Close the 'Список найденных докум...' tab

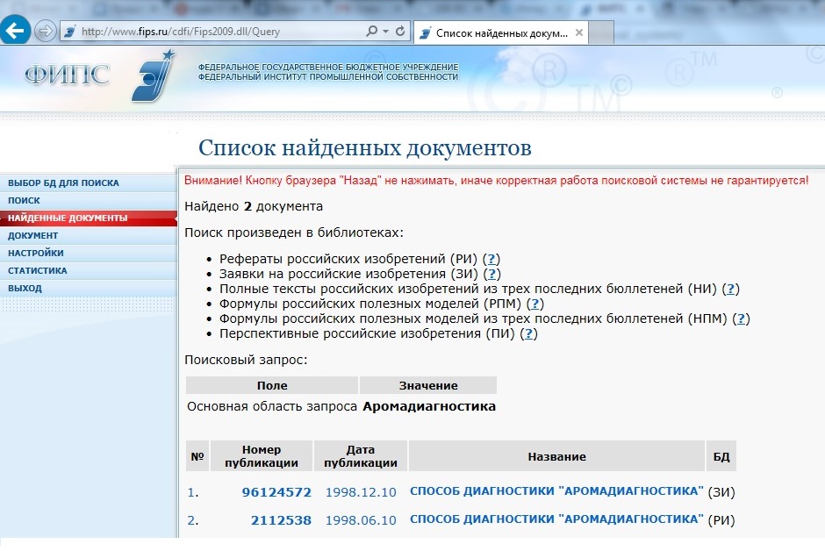coord(581,32)
